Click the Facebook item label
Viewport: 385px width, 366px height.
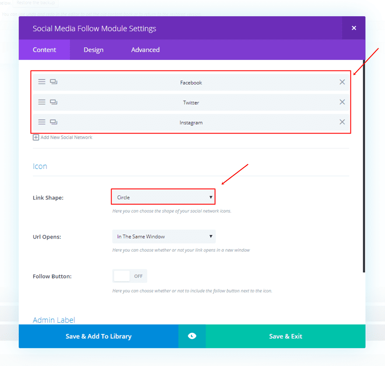pyautogui.click(x=191, y=83)
